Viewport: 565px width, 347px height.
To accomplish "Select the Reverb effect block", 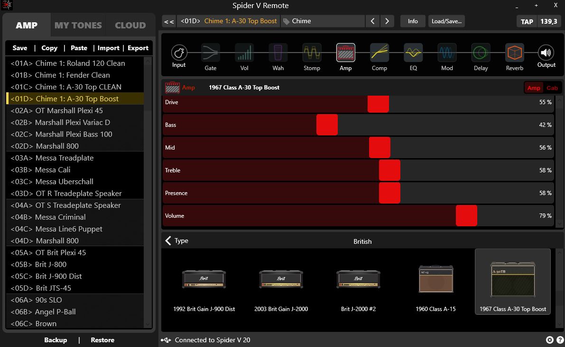I will click(515, 53).
